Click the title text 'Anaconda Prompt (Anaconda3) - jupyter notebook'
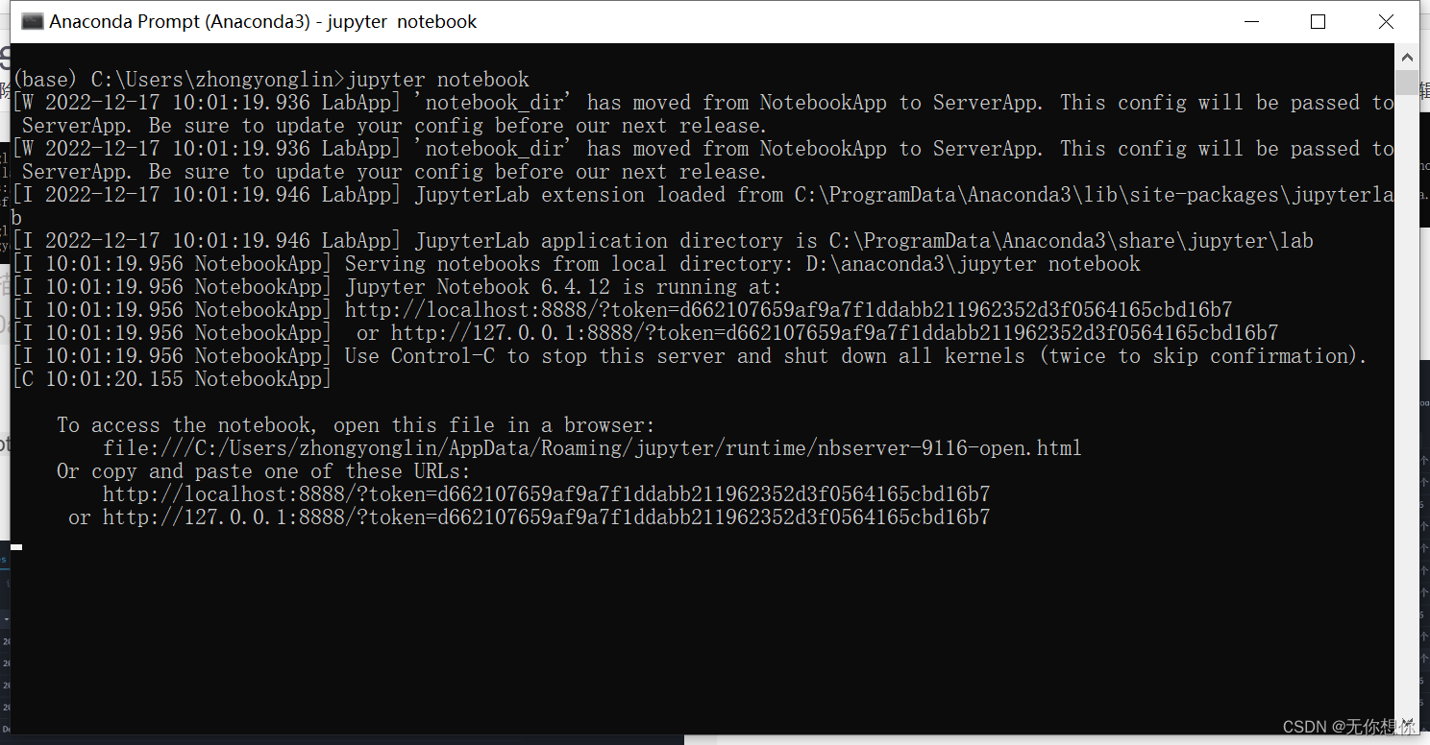Image resolution: width=1430 pixels, height=745 pixels. coord(263,21)
